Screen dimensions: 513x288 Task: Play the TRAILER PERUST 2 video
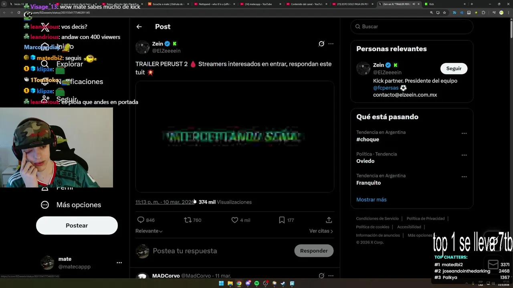(235, 137)
